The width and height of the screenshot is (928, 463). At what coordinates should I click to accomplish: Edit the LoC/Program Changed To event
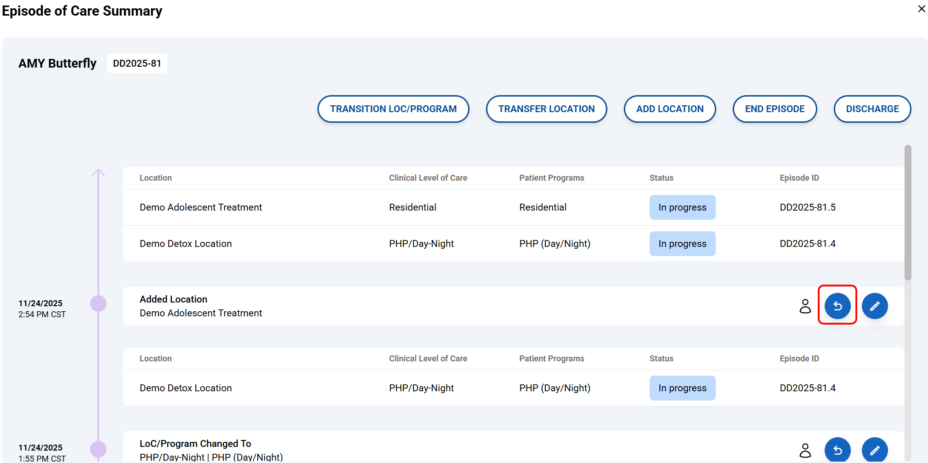[874, 450]
